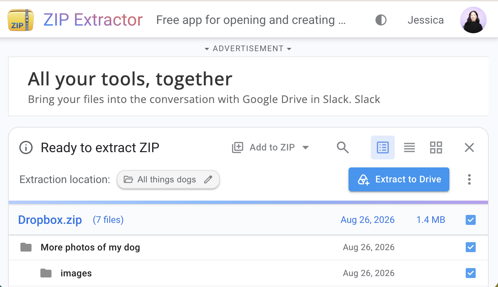Viewport: 498px width, 287px height.
Task: Open the Add to ZIP button
Action: pyautogui.click(x=271, y=147)
